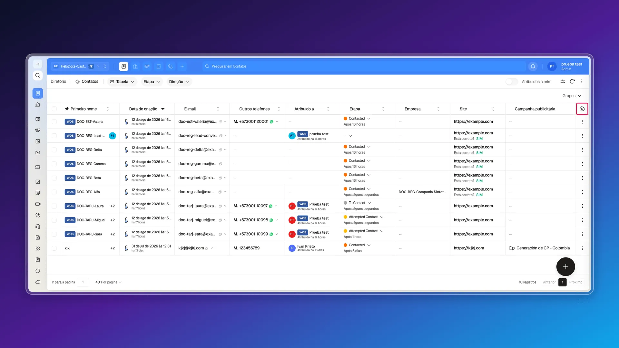619x348 pixels.
Task: Open the 40 Por página dropdown
Action: (x=109, y=282)
